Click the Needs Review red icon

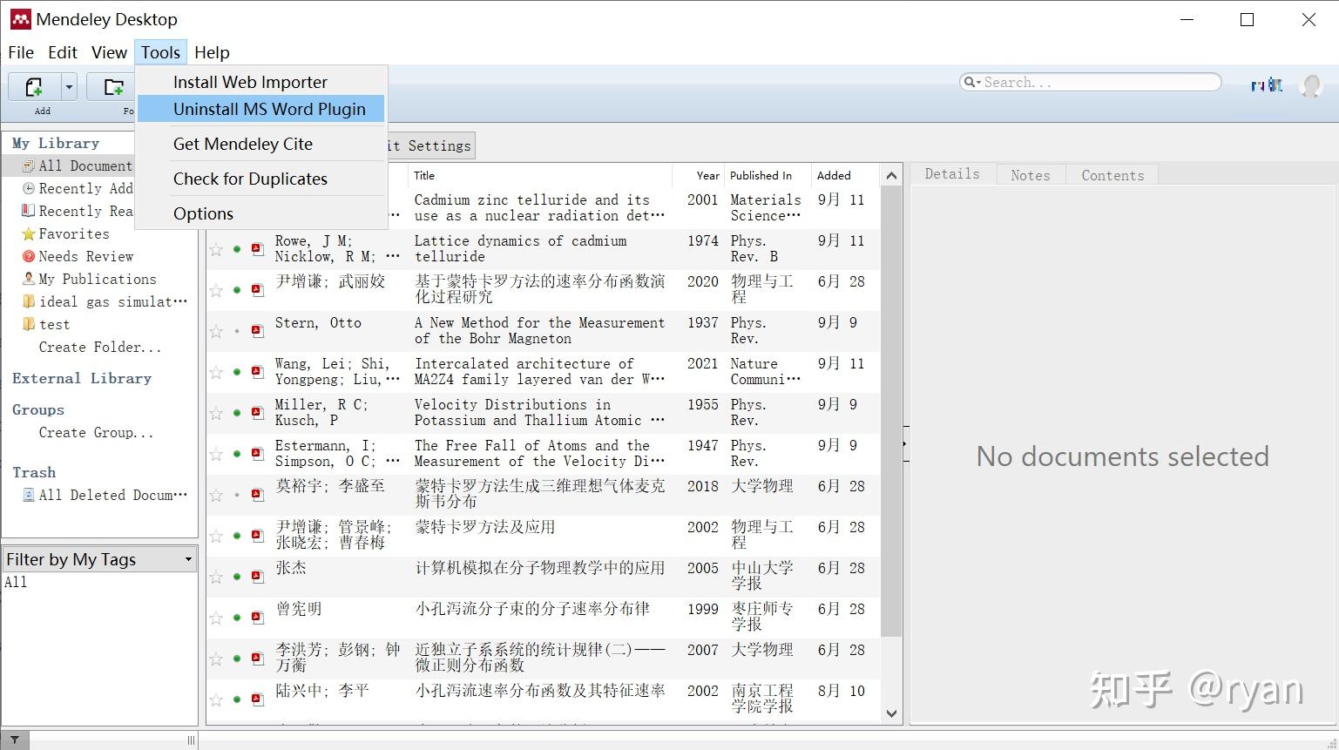pos(29,256)
